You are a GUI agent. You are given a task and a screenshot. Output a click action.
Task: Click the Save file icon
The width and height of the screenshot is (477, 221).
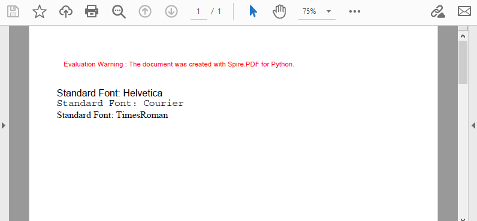[x=13, y=11]
